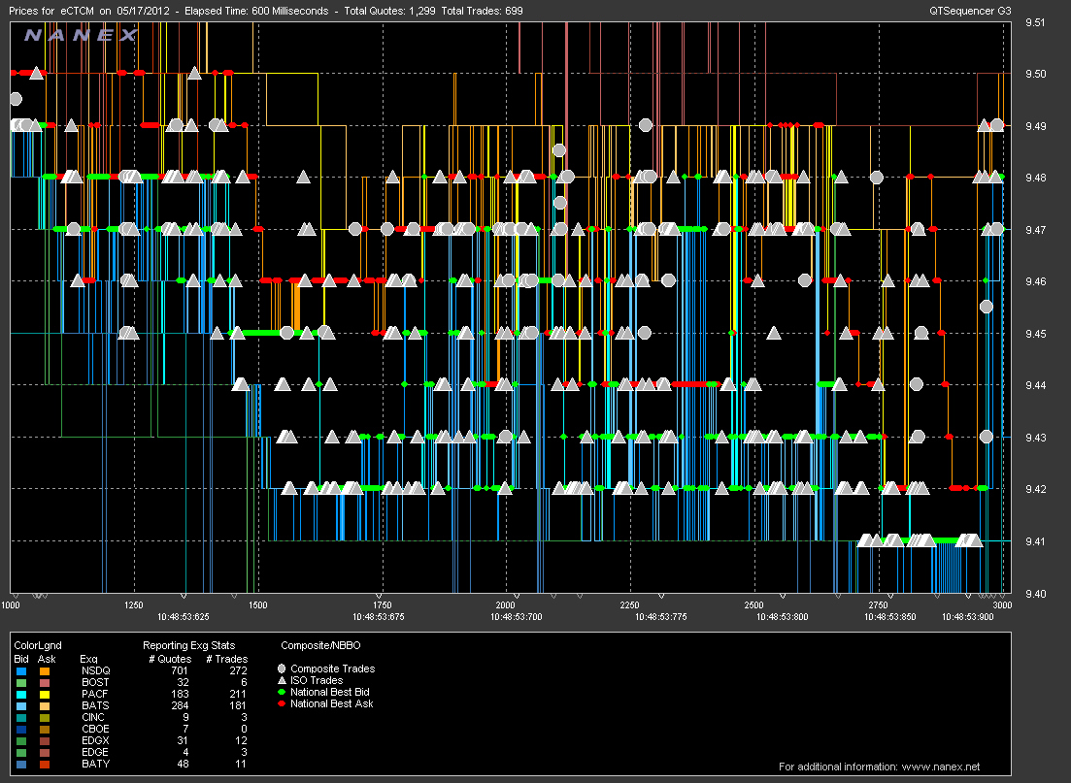
Task: Click the '# Quotes' column header
Action: point(170,660)
